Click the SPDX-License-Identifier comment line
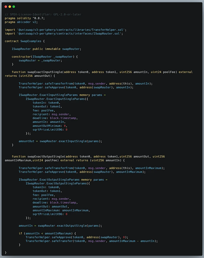The width and height of the screenshot is (204, 258). (43, 14)
